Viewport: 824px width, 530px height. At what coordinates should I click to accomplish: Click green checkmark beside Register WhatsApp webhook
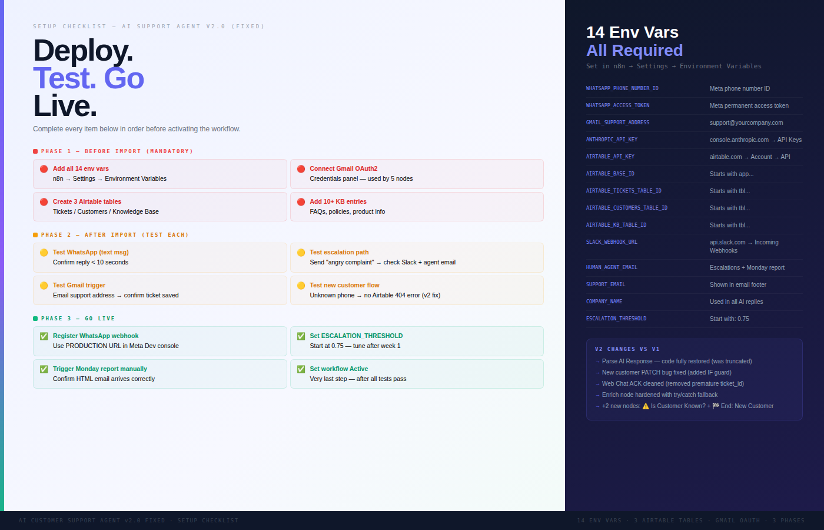[x=44, y=336]
